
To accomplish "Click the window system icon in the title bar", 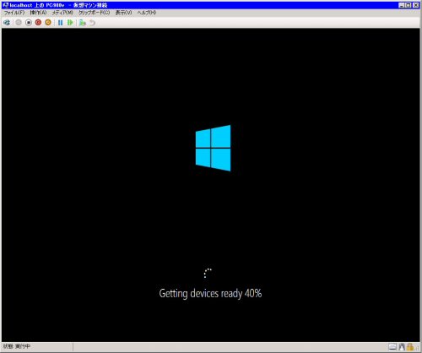I will coord(6,5).
